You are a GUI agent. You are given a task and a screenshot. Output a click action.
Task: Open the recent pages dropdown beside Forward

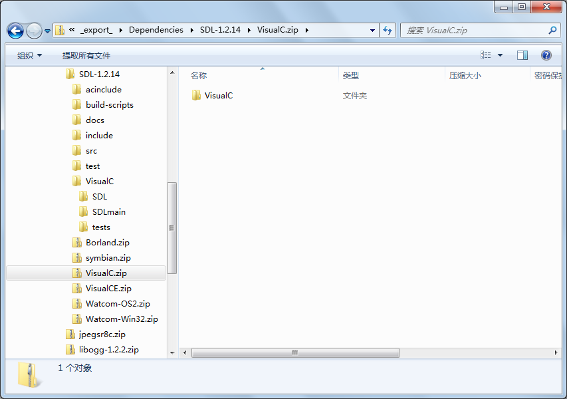[47, 30]
